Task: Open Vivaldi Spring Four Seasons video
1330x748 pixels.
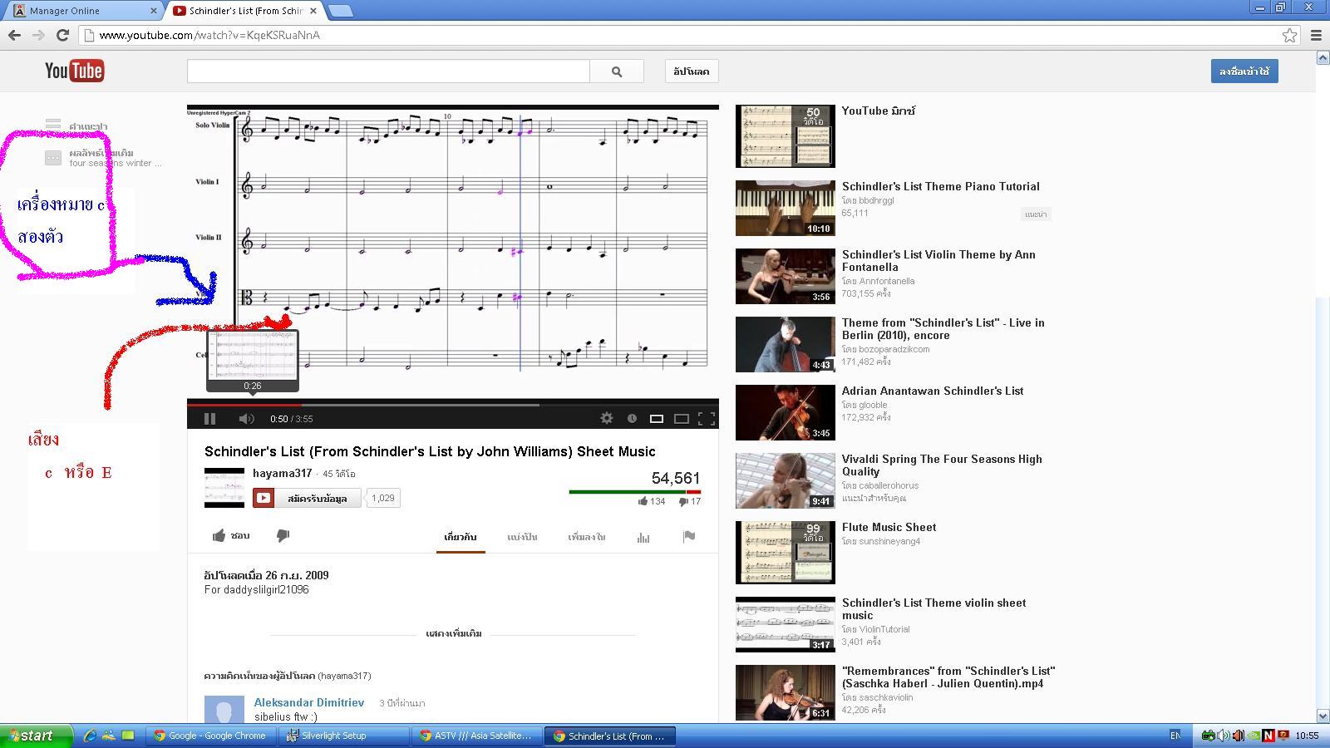Action: pos(942,465)
